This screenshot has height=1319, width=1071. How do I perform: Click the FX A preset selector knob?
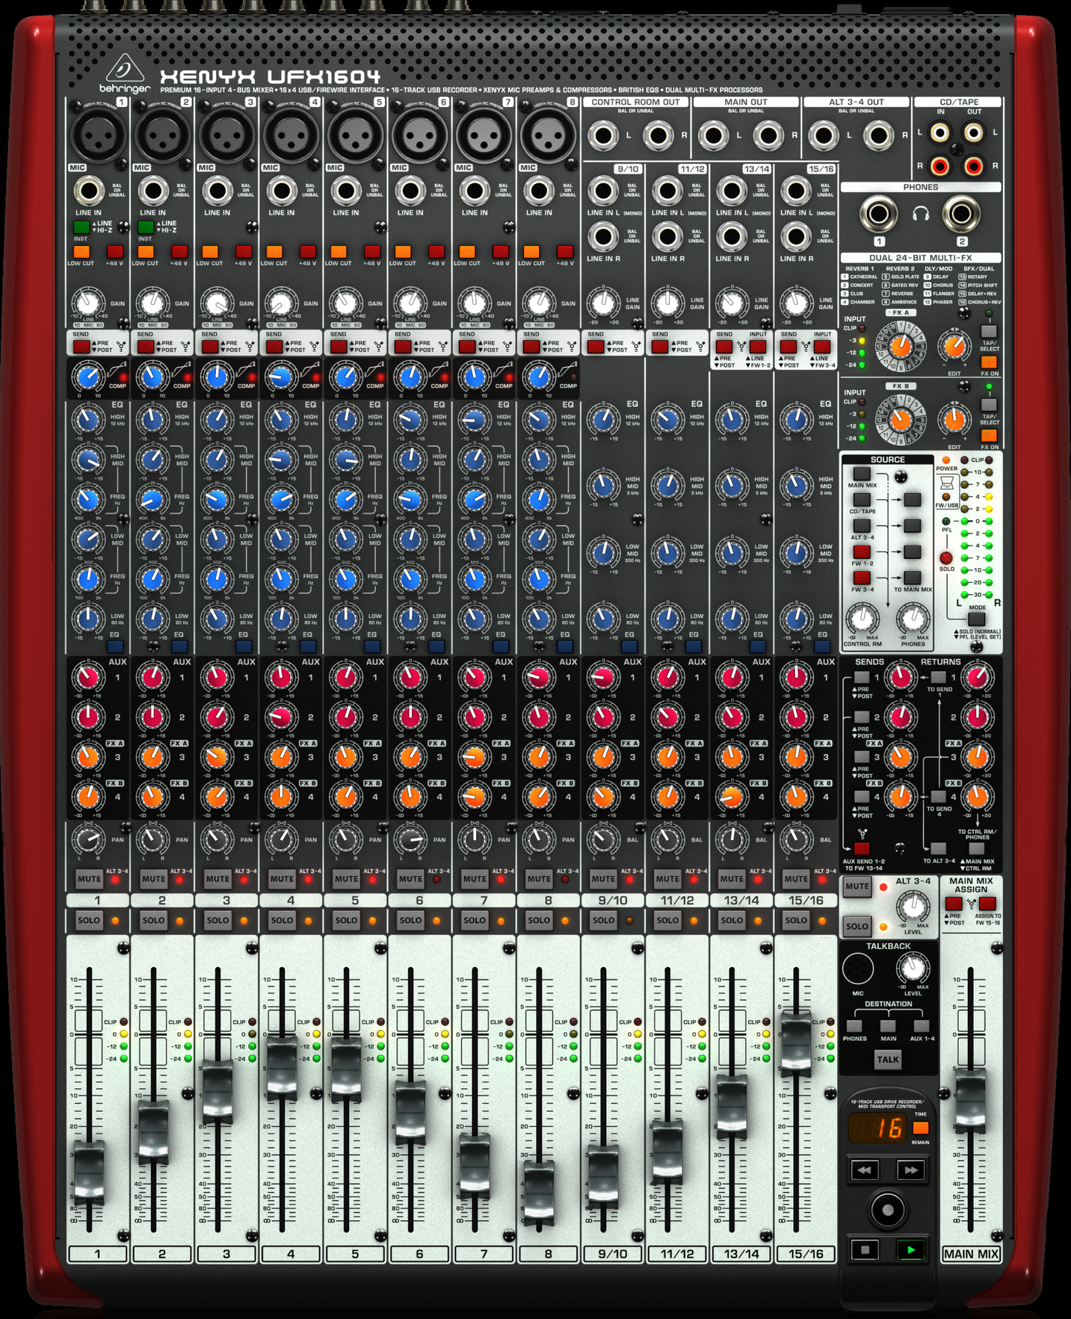[901, 346]
